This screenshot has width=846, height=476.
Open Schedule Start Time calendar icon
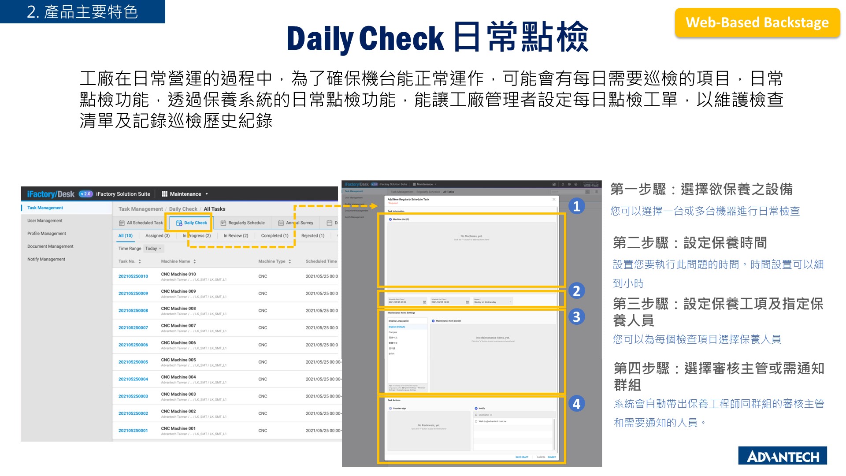pos(424,302)
